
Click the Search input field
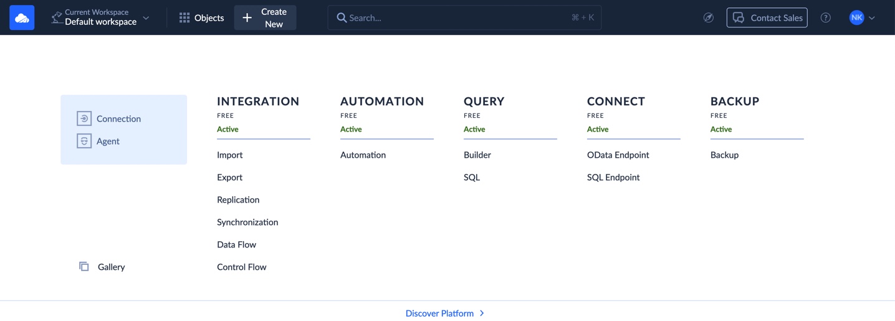tap(464, 17)
